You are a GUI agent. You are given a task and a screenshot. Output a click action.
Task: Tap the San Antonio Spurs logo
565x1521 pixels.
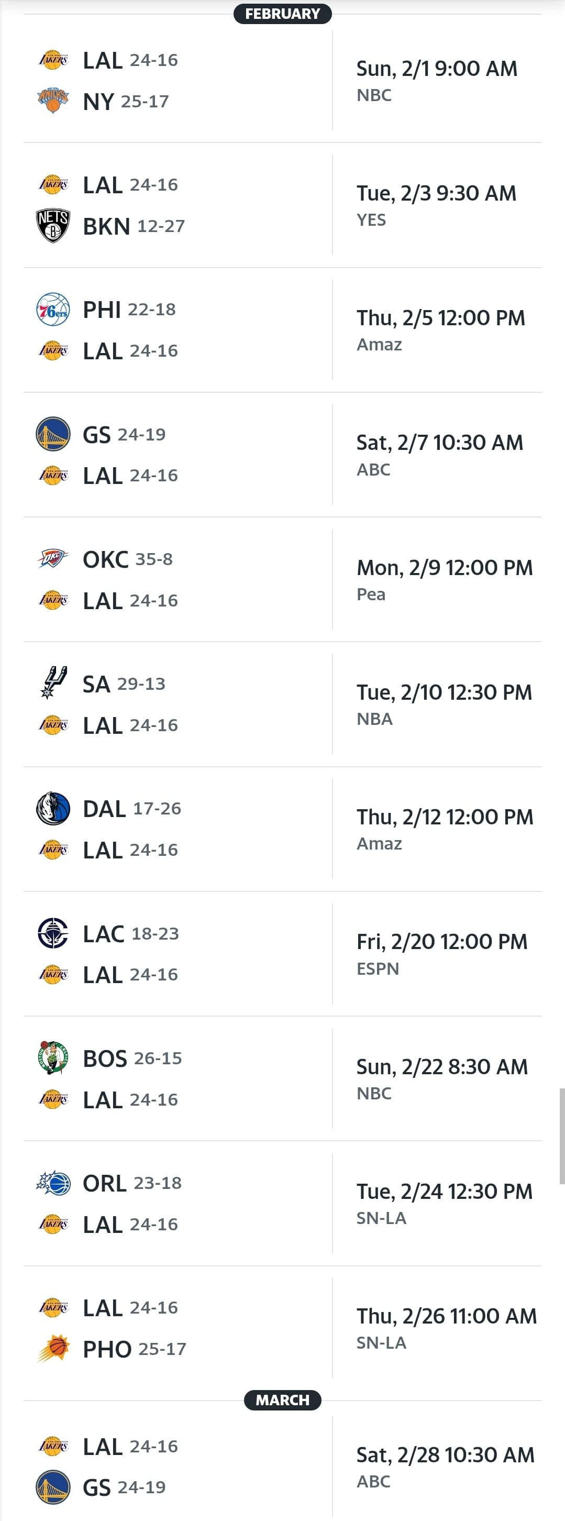[53, 683]
